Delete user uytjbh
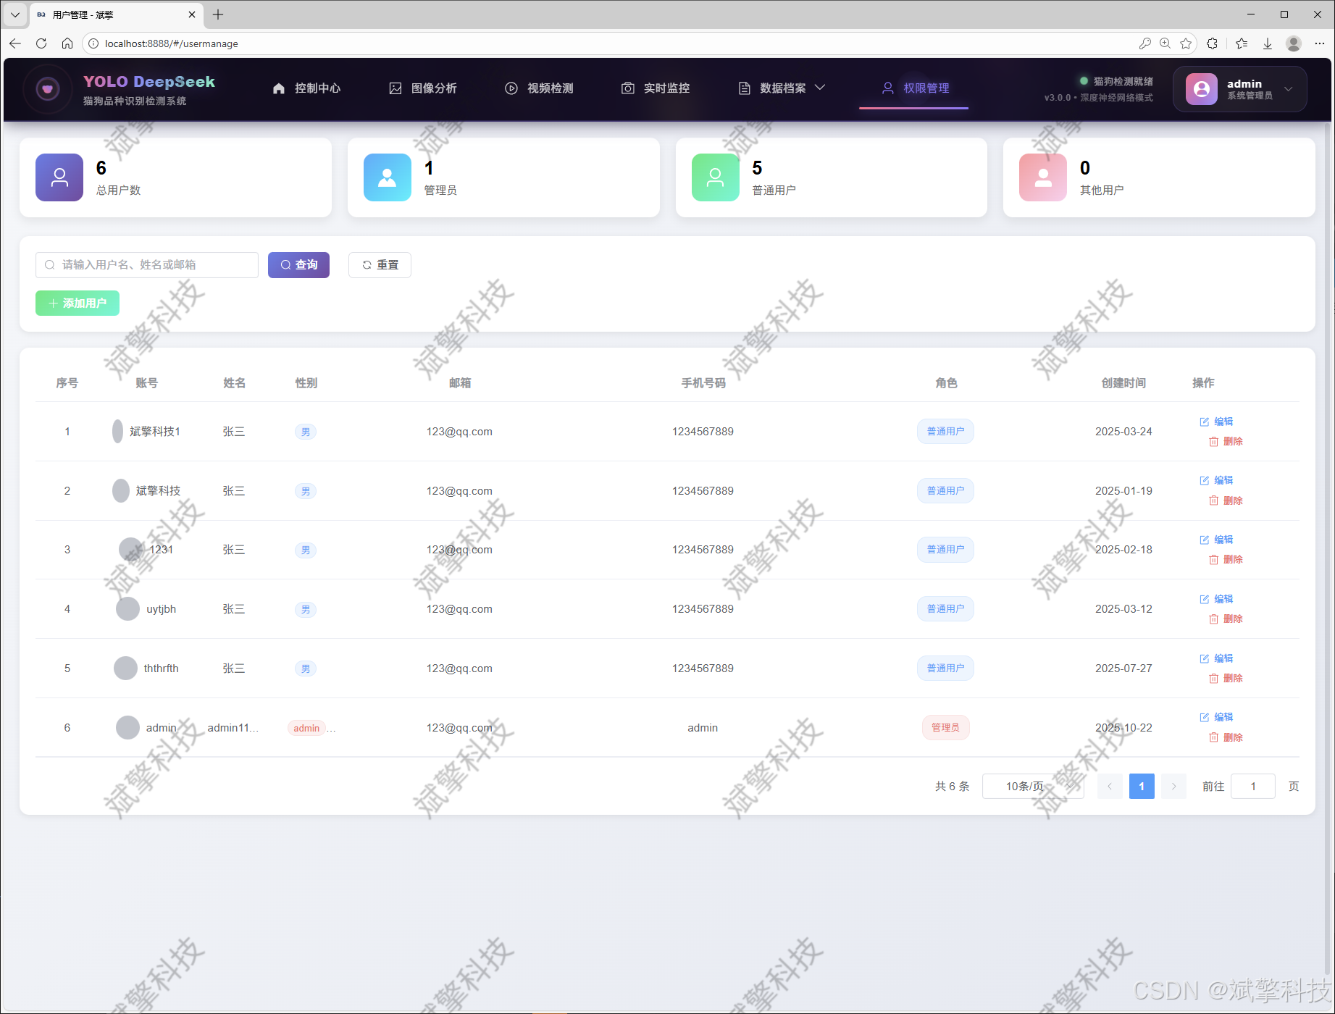This screenshot has width=1335, height=1014. pyautogui.click(x=1226, y=619)
